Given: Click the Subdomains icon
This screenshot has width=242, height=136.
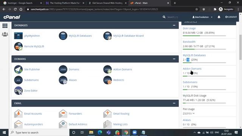Looking at the screenshot, I should point(19,80).
